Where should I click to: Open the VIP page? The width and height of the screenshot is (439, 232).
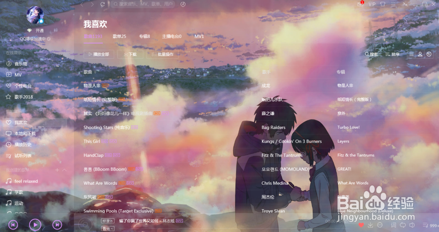tap(372, 4)
